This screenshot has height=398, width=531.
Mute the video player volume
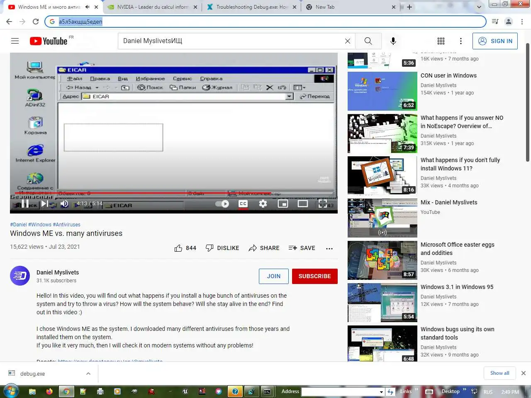(x=64, y=204)
